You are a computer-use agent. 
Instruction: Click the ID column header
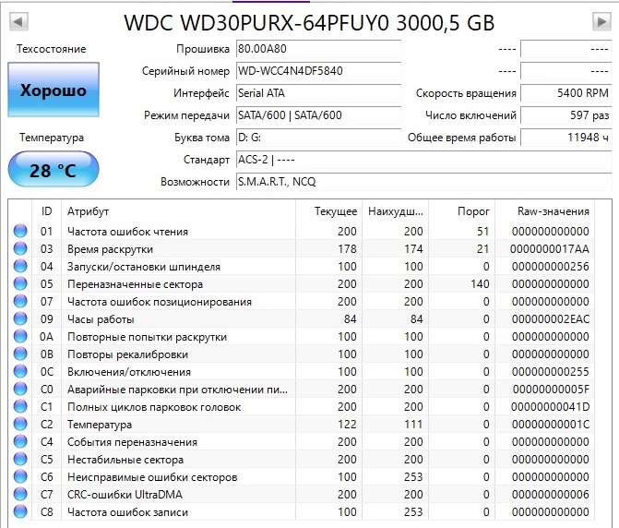pos(46,211)
